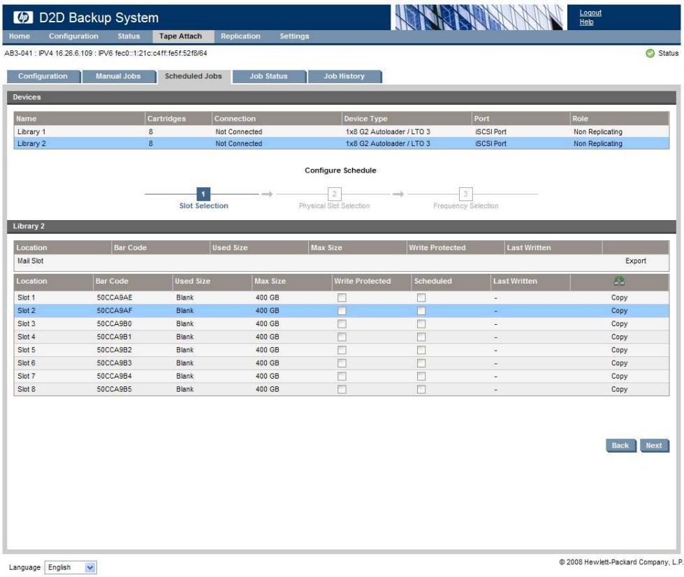Select wizard step 2 Physical Slot Selection
684x577 pixels.
coord(334,194)
